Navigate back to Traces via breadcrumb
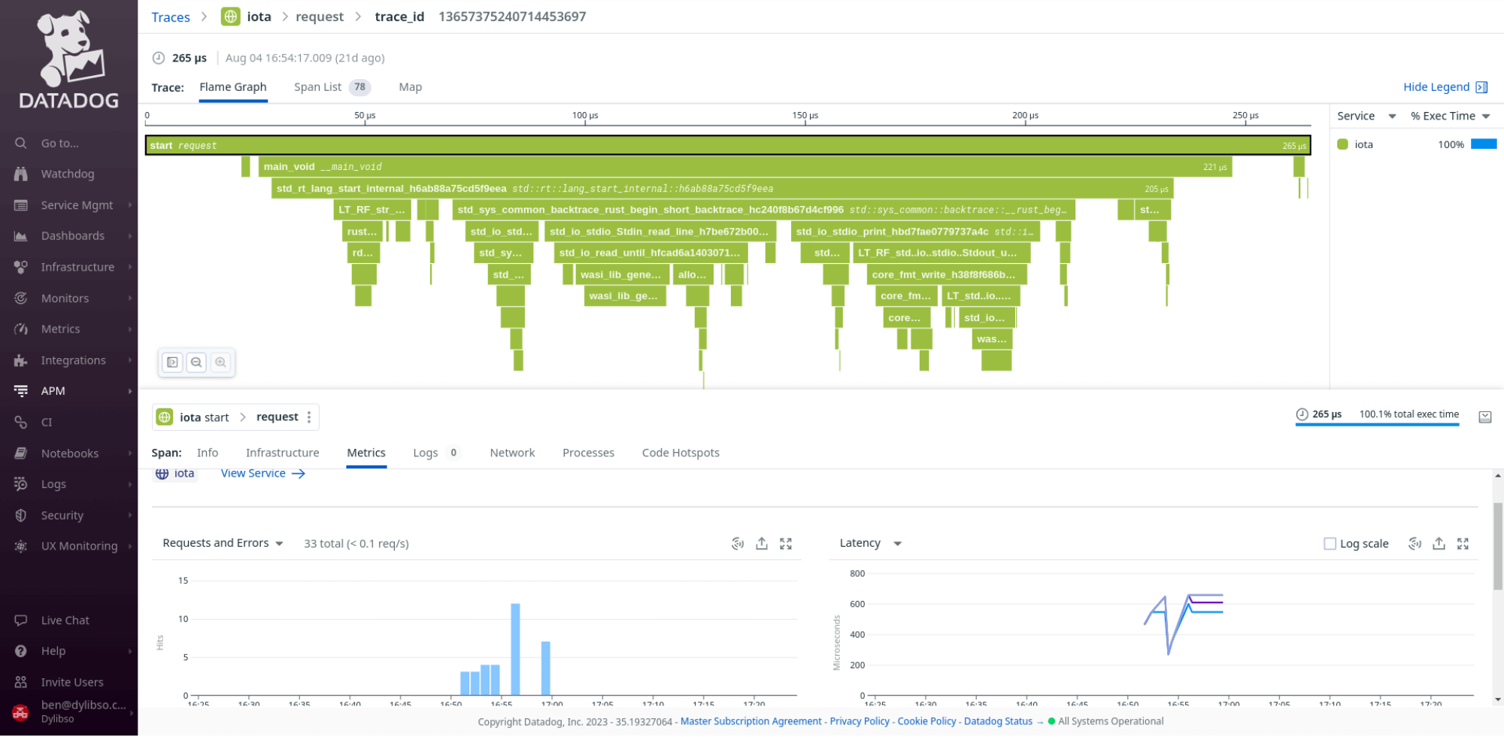Viewport: 1504px width, 737px height. pyautogui.click(x=171, y=17)
